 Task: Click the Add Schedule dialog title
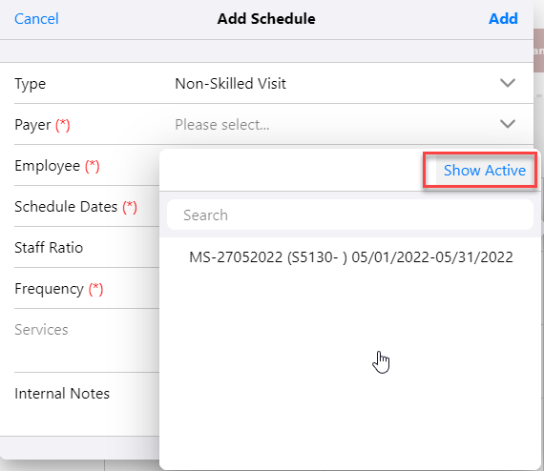click(266, 19)
